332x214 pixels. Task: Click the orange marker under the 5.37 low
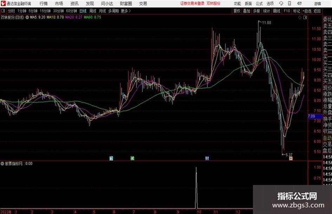point(291,158)
